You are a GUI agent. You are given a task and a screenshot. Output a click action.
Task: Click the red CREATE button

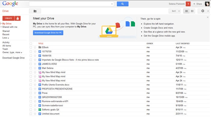pyautogui.click(x=8, y=18)
